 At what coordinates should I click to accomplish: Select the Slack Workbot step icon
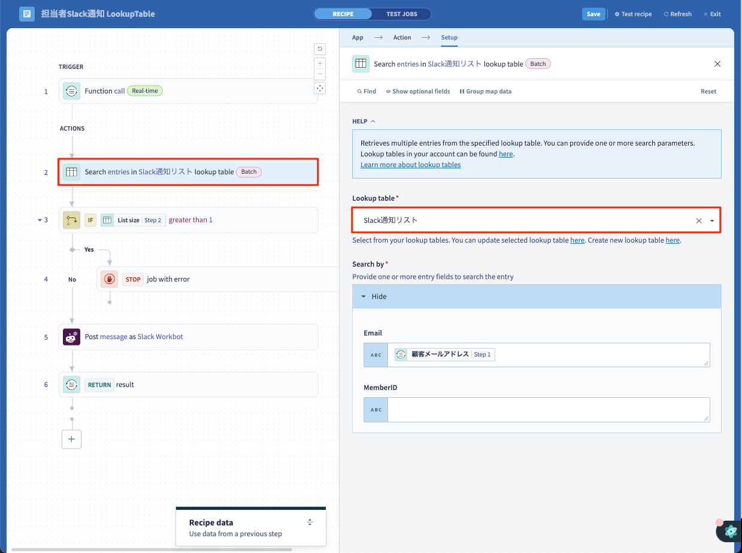(x=72, y=337)
